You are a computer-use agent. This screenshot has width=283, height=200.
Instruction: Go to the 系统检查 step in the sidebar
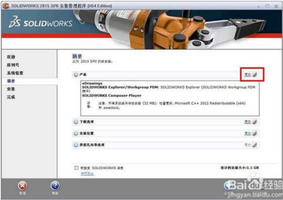pos(15,73)
